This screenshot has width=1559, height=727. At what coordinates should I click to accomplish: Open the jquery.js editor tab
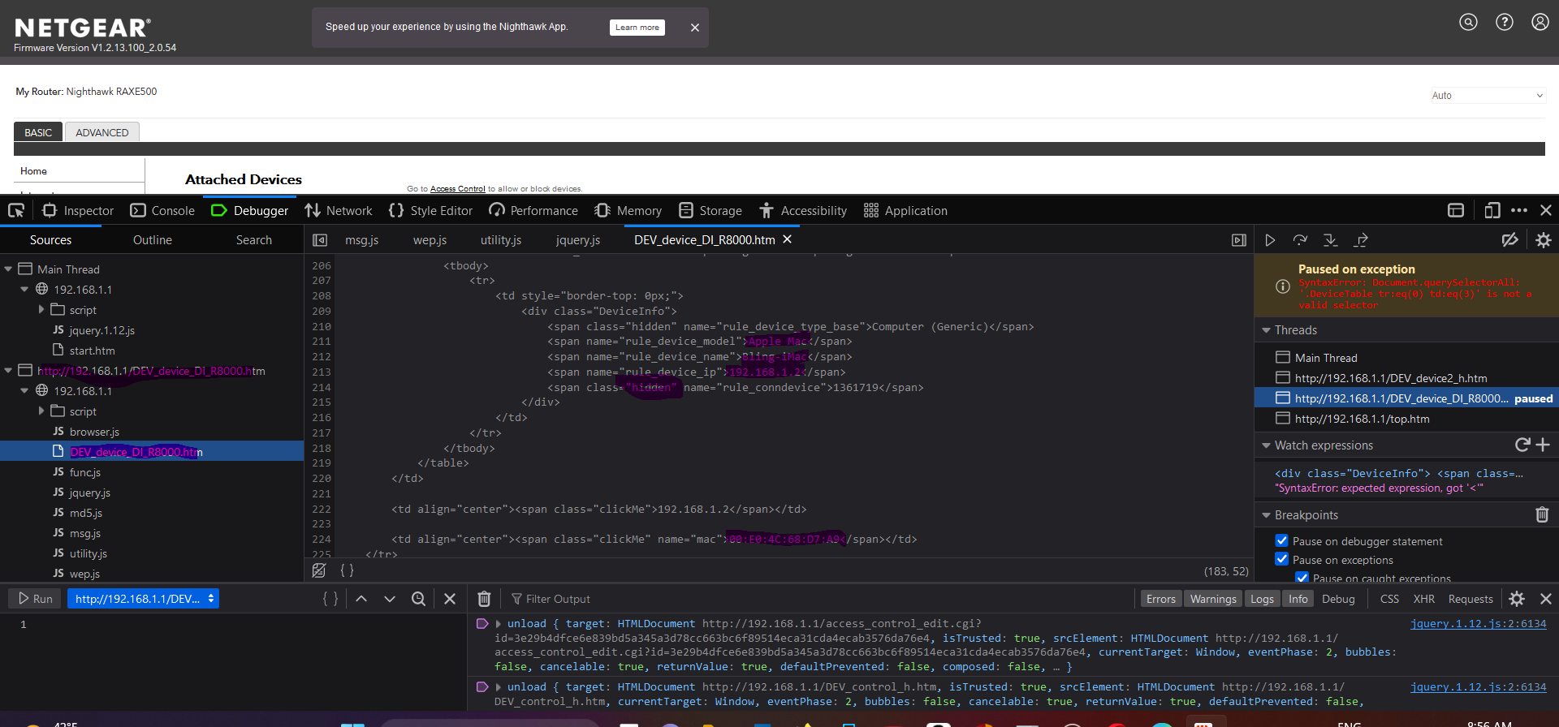pos(578,240)
